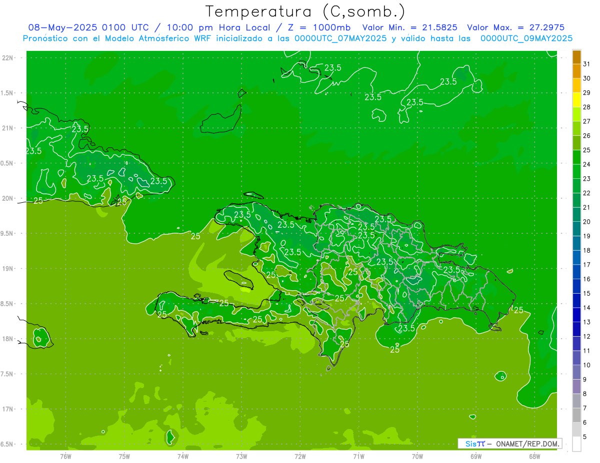
Task: Select the 'Valor Min. = 21.5825' text
Action: pos(409,27)
